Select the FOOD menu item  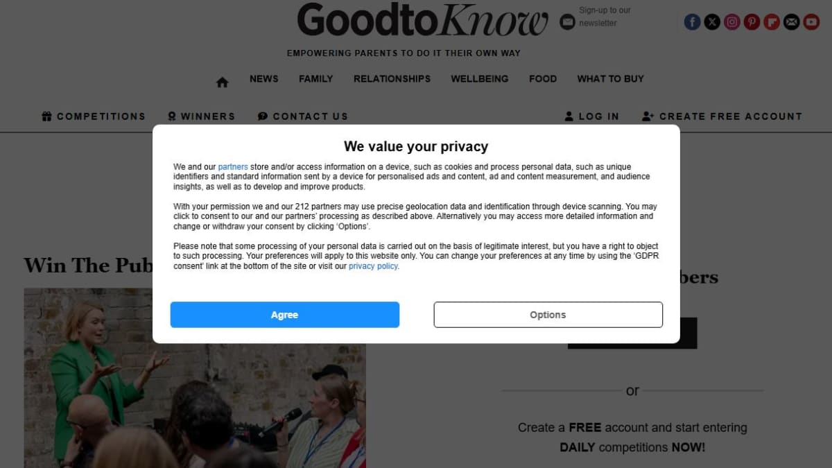[x=543, y=79]
